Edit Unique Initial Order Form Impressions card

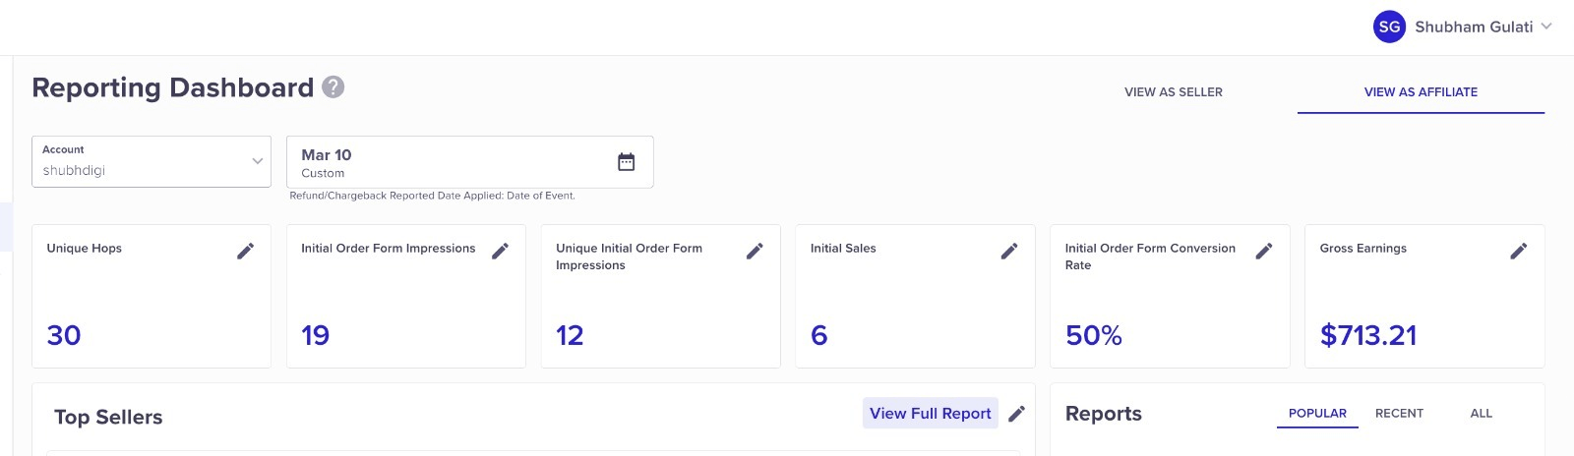coord(755,251)
